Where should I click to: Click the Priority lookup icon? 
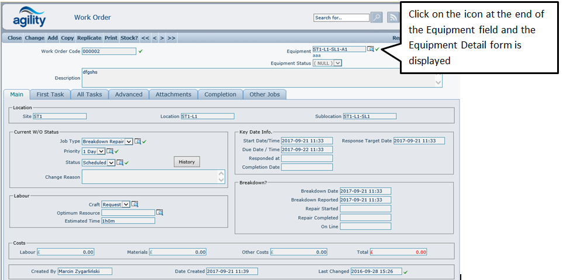coord(109,152)
